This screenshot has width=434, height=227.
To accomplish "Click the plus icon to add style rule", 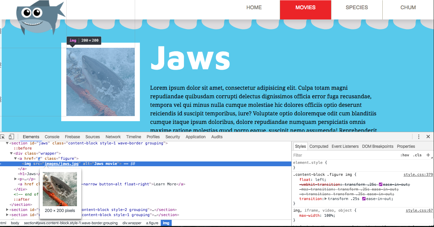I will [428, 155].
